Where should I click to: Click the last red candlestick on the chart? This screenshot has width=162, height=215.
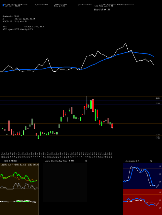tap(112, 126)
